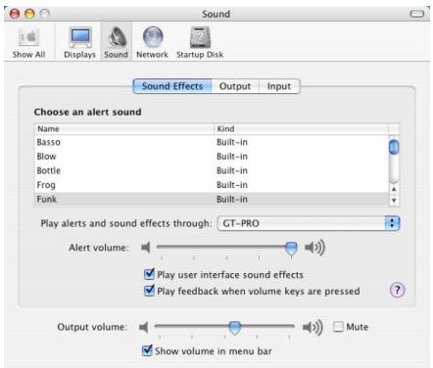The height and width of the screenshot is (368, 433).
Task: Disable Play user interface sound effects
Action: 149,274
